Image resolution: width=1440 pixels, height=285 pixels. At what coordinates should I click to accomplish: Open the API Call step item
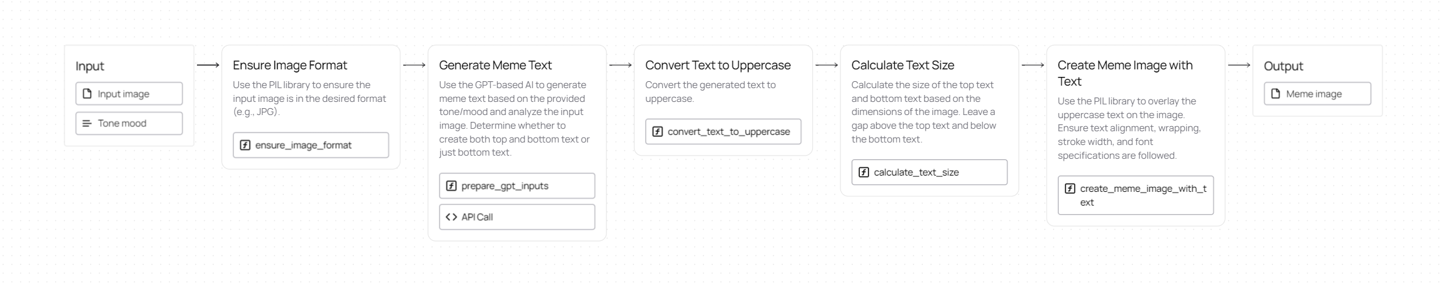[517, 217]
